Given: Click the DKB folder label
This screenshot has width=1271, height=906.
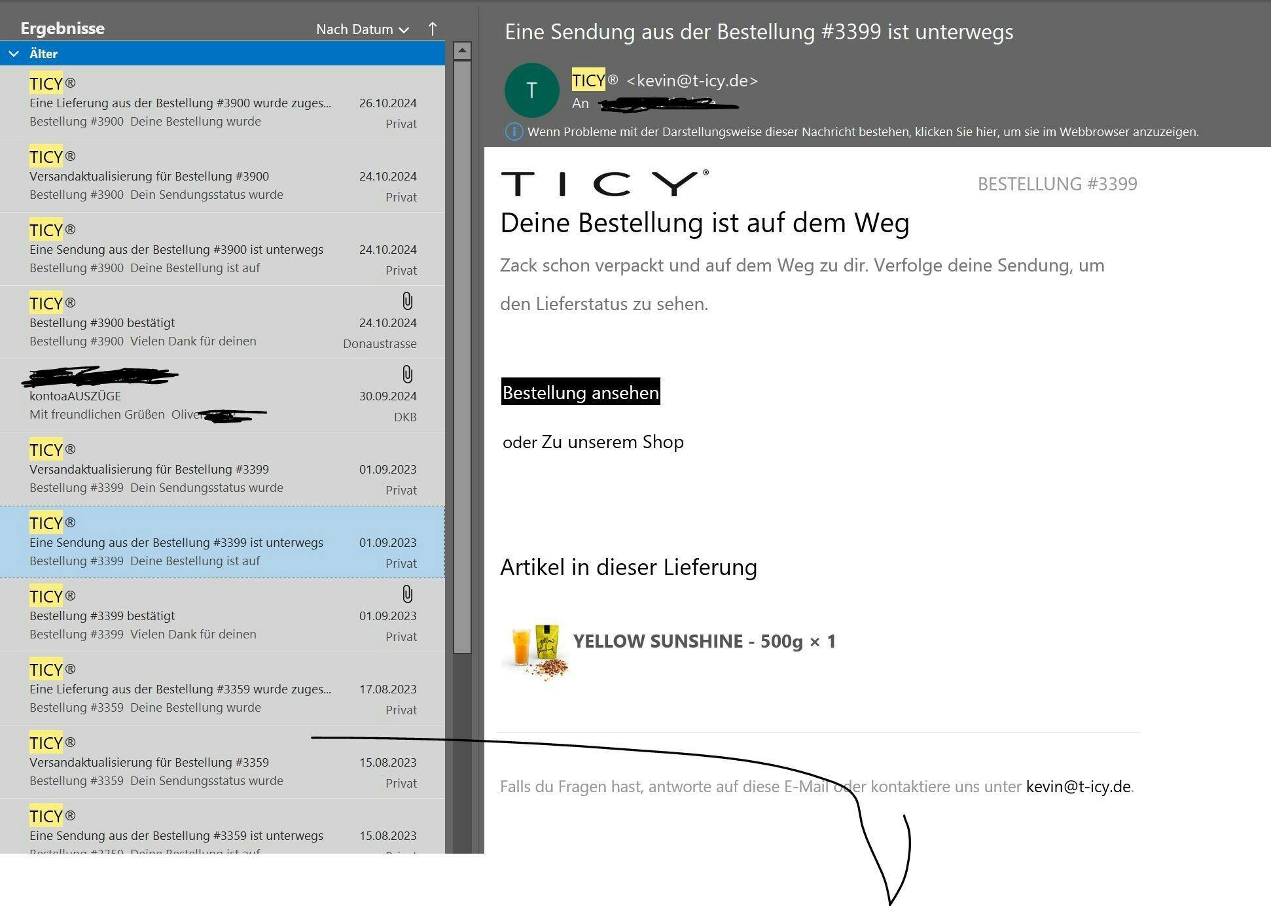Looking at the screenshot, I should pos(405,417).
